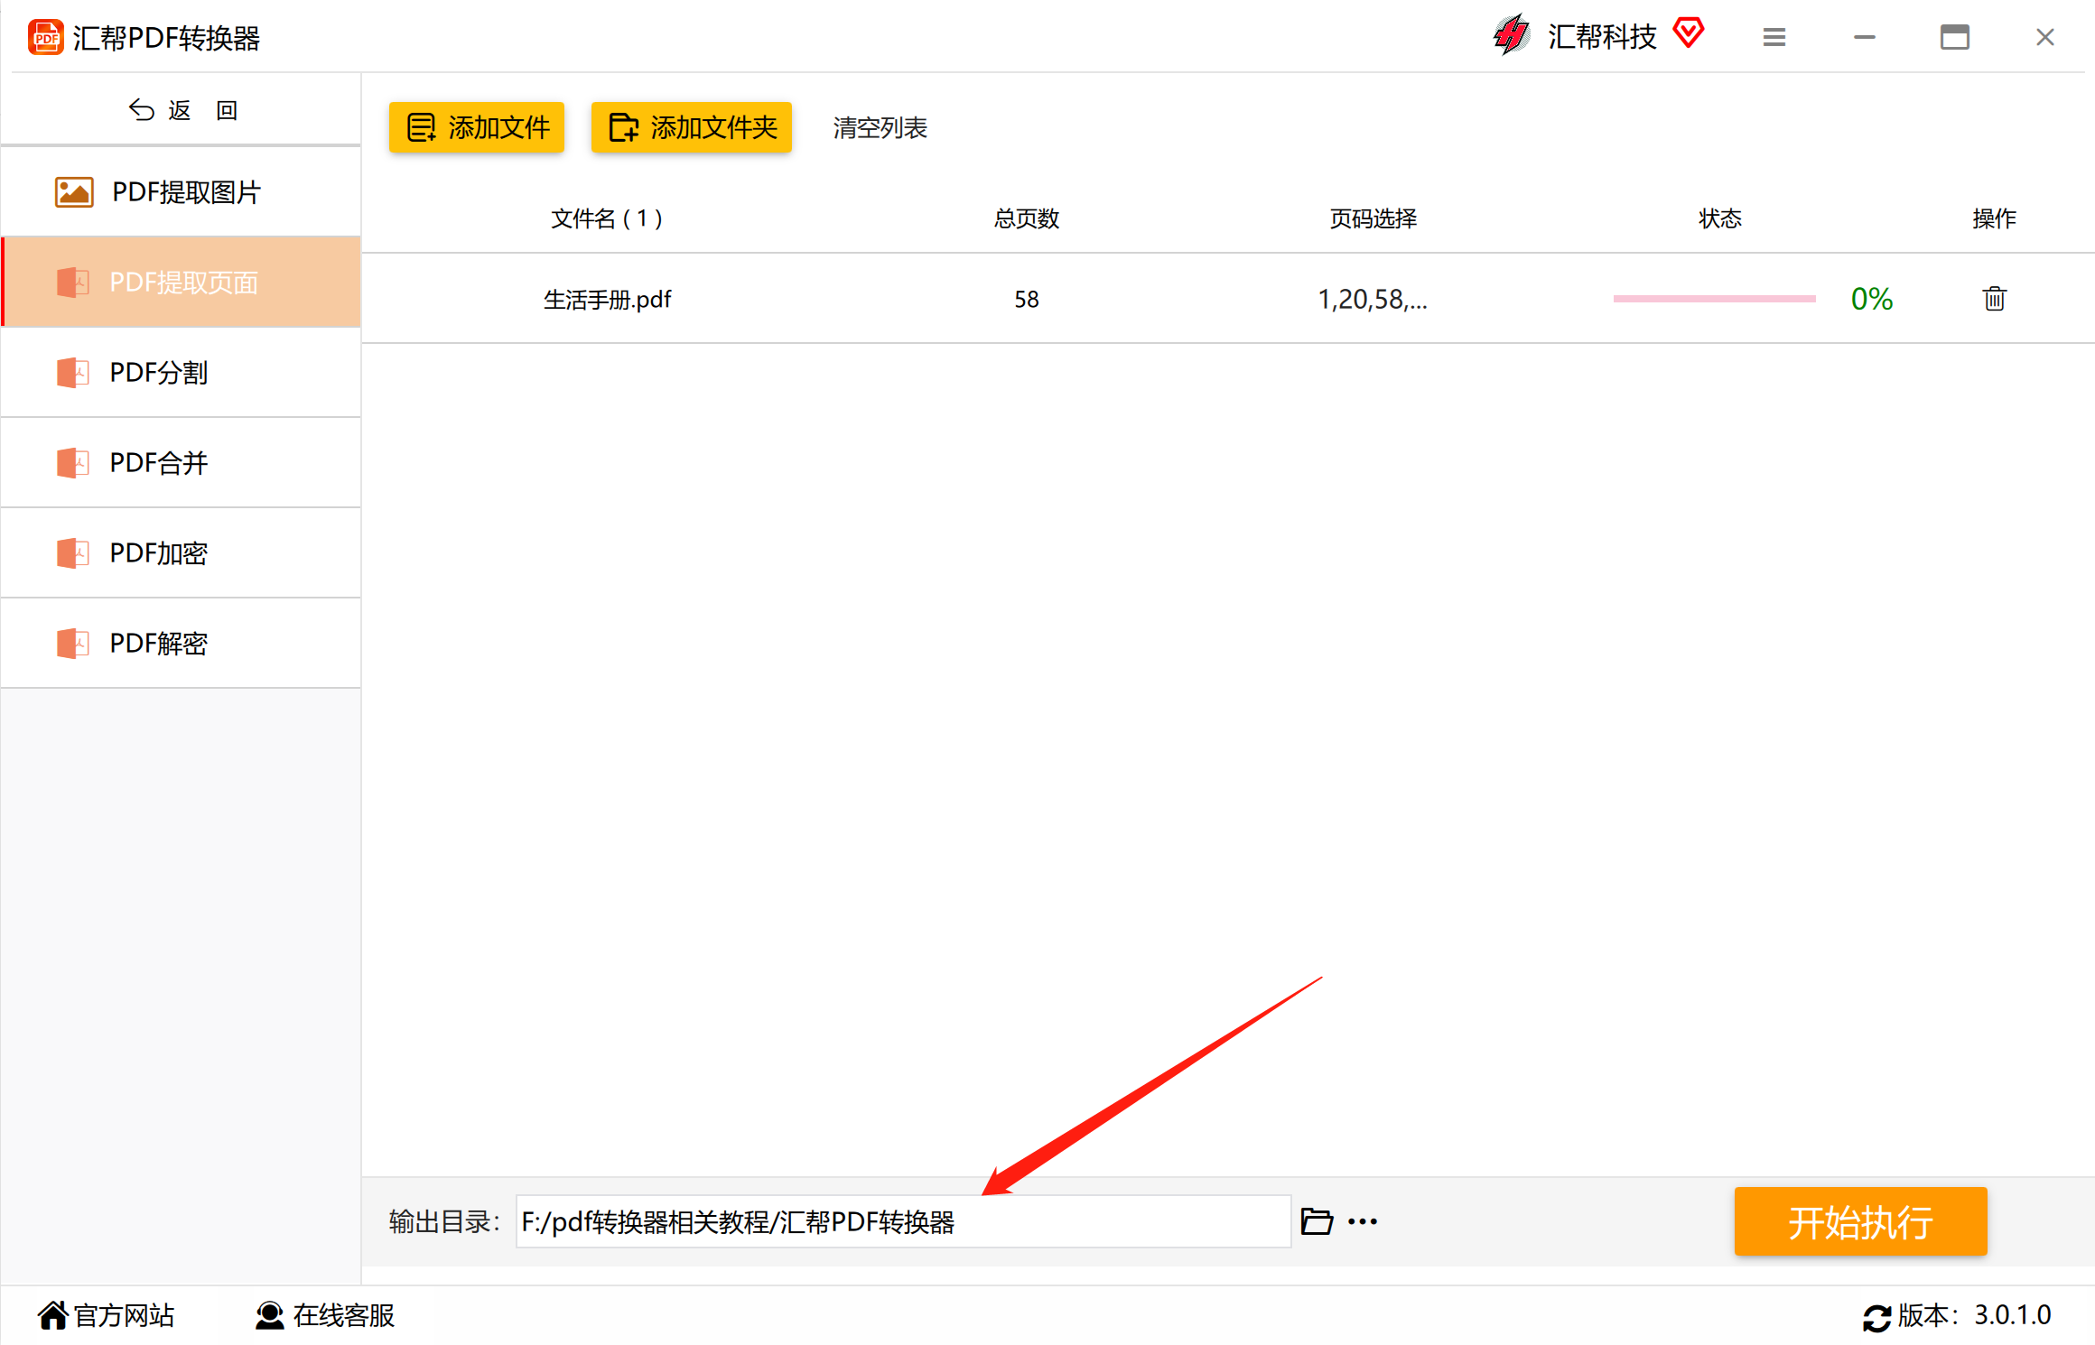Maximize the window
Screen dimensions: 2095x1345
(1955, 37)
